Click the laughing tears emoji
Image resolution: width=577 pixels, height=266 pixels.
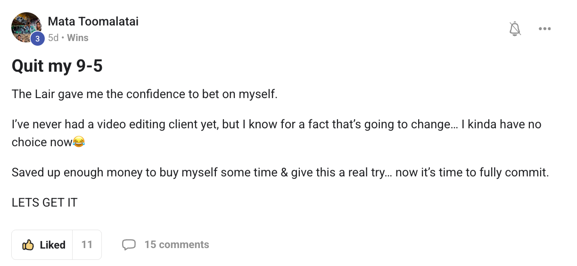tap(79, 142)
